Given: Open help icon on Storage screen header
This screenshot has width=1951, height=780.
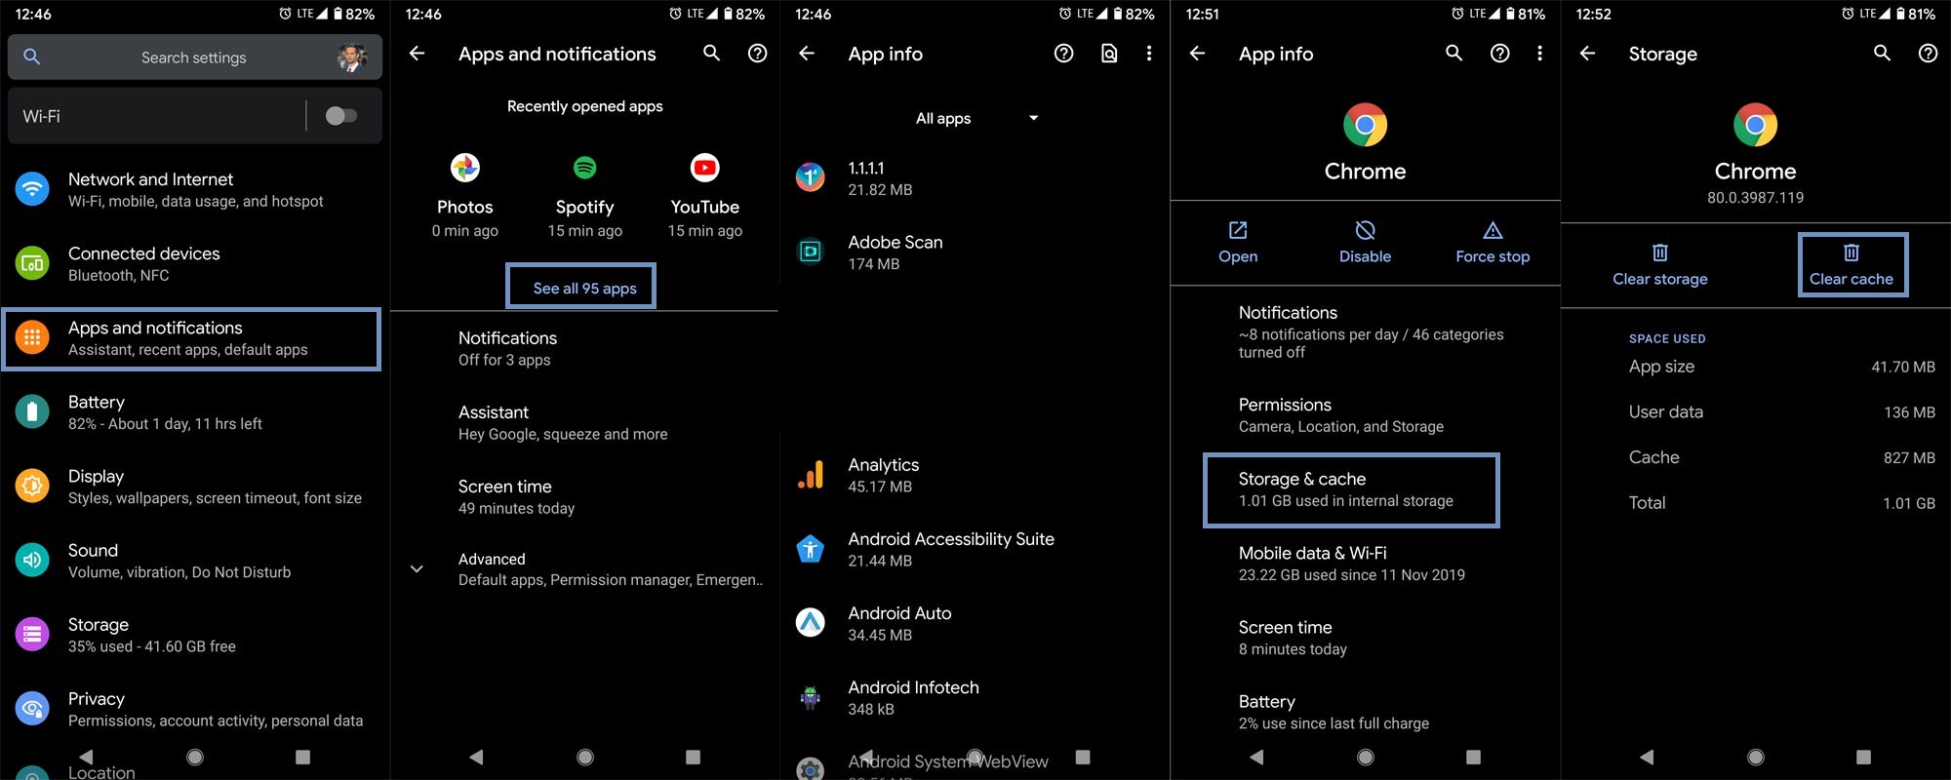Looking at the screenshot, I should coord(1928,54).
